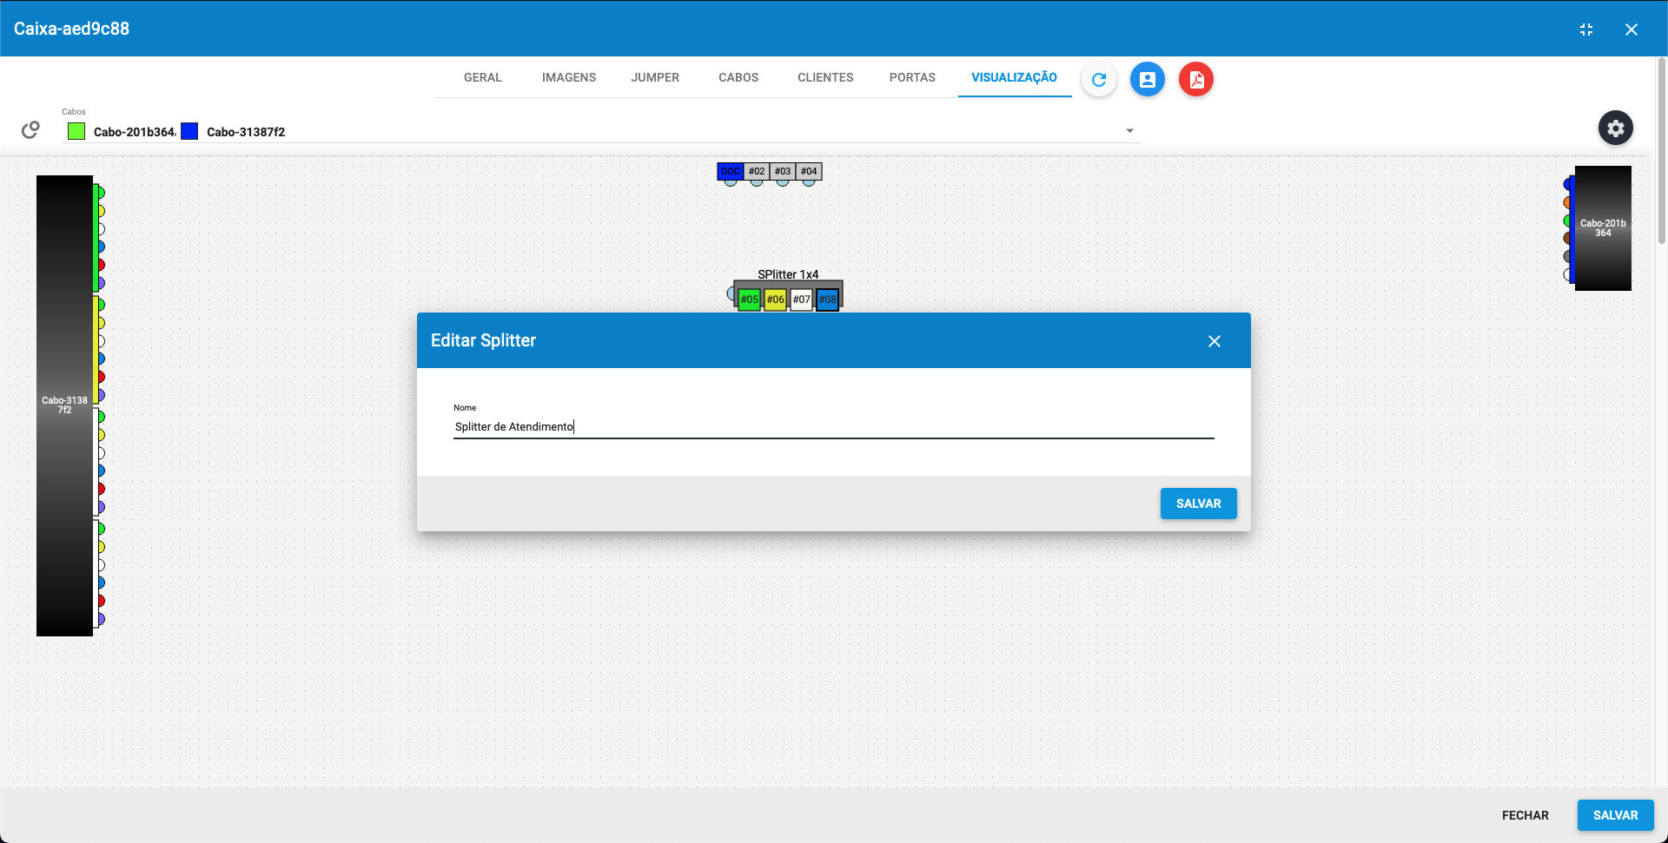Open the client contact icon
This screenshot has height=843, width=1668.
pos(1147,79)
